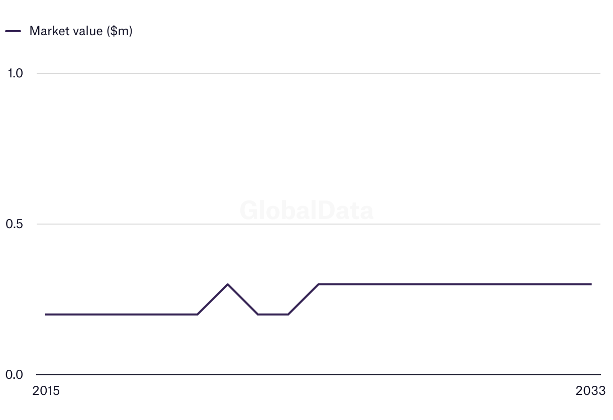The height and width of the screenshot is (420, 613).
Task: Click the line's end point at 2033
Action: (x=591, y=284)
